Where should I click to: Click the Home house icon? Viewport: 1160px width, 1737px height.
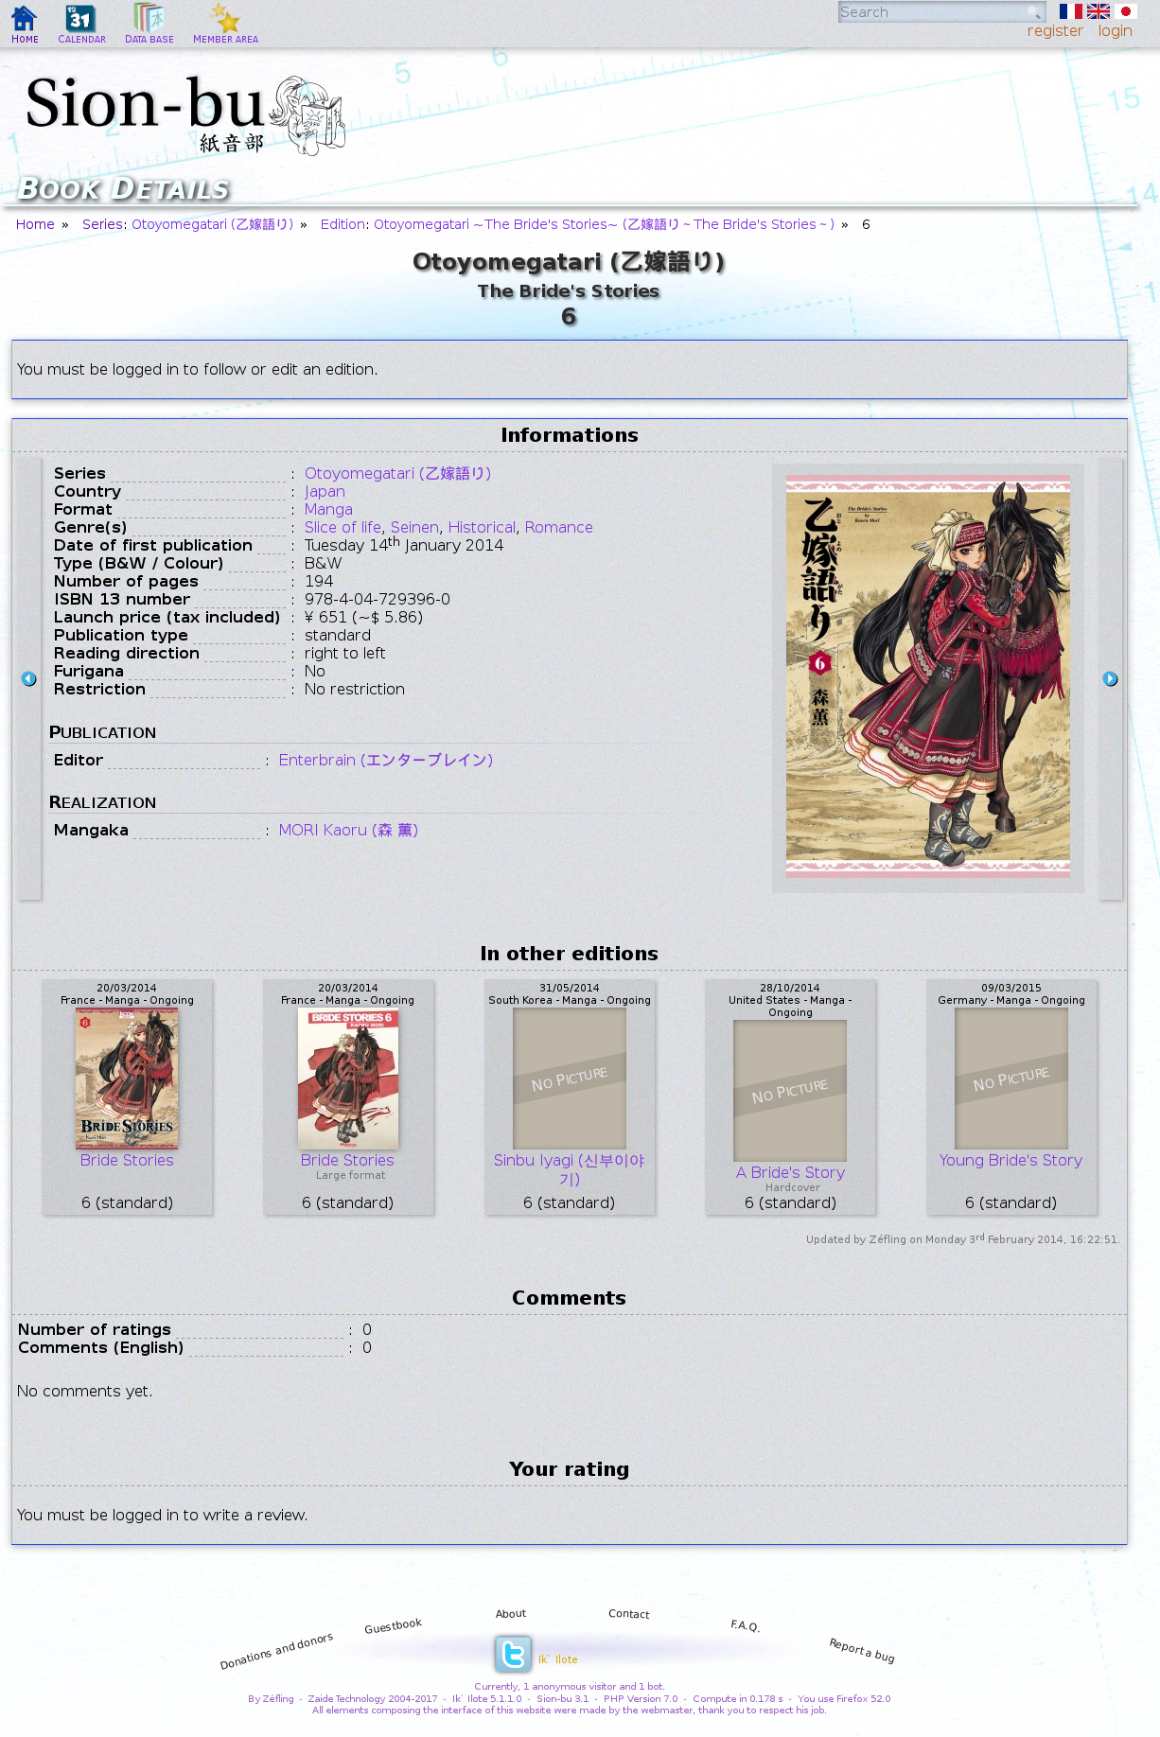(25, 19)
